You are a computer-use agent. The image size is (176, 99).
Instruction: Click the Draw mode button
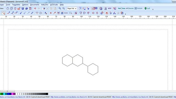2,9
